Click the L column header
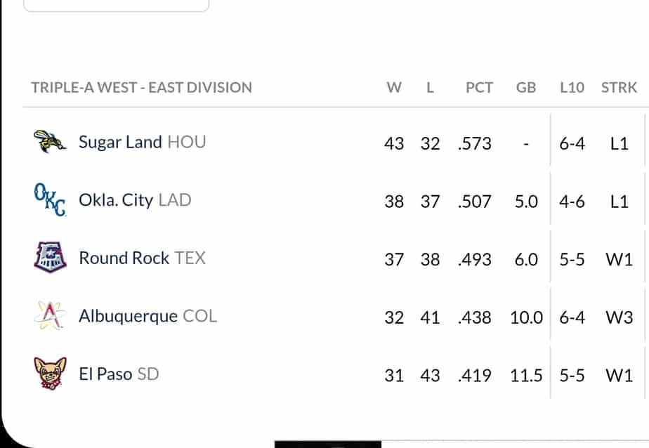 [x=430, y=87]
